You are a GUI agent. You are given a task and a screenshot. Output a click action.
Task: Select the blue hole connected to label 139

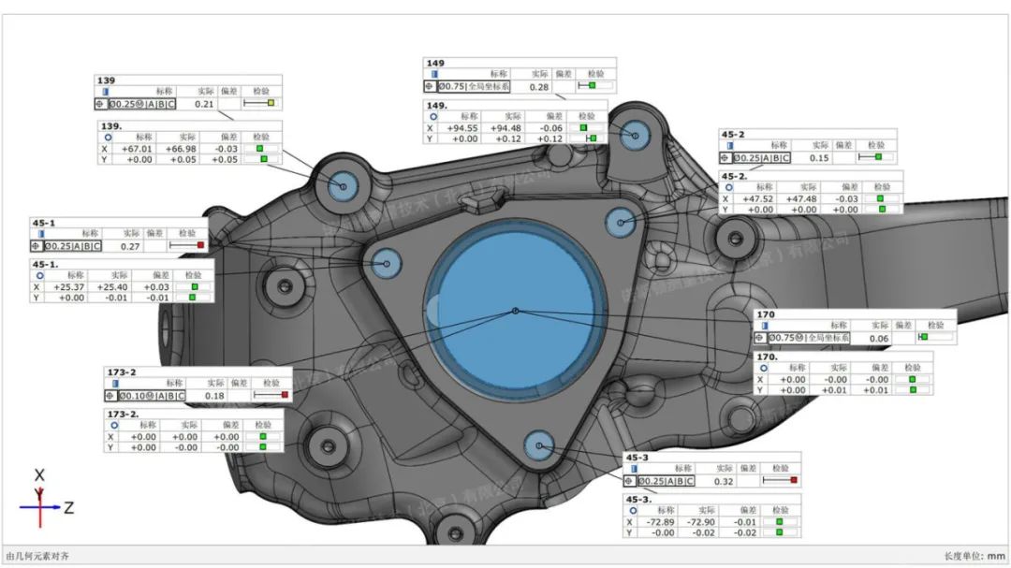[x=343, y=187]
